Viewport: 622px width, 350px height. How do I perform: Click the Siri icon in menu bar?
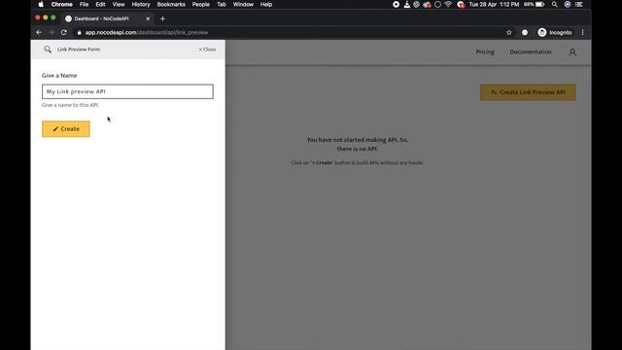568,4
